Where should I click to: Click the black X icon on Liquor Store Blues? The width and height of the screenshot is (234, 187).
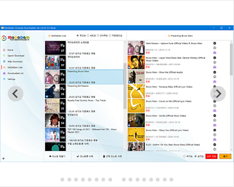[x=215, y=58]
